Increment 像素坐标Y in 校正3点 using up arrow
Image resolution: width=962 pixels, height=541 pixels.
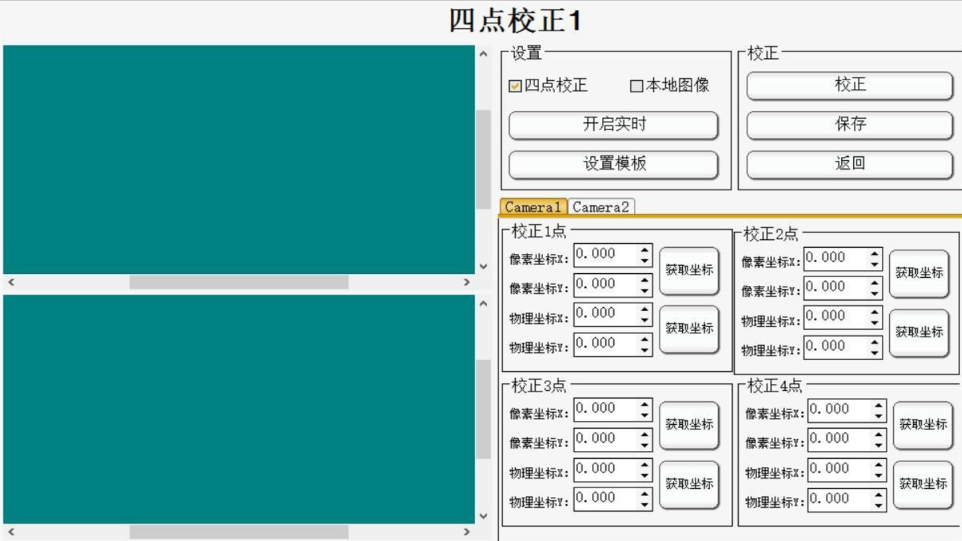pos(644,435)
